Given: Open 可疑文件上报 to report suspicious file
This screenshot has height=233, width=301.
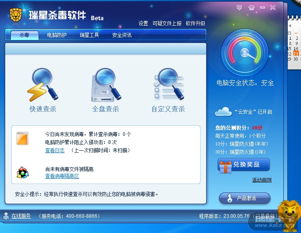Looking at the screenshot, I should (167, 23).
